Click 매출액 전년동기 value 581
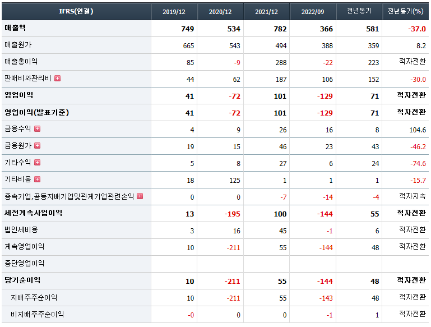This screenshot has height=327, width=431. pos(373,29)
